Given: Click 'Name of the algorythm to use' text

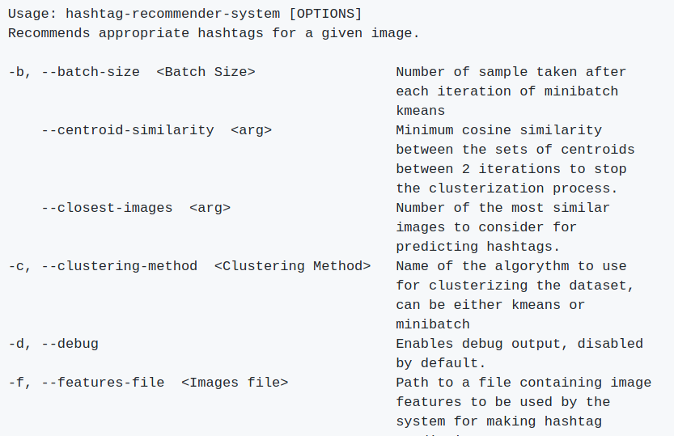Looking at the screenshot, I should [x=511, y=266].
